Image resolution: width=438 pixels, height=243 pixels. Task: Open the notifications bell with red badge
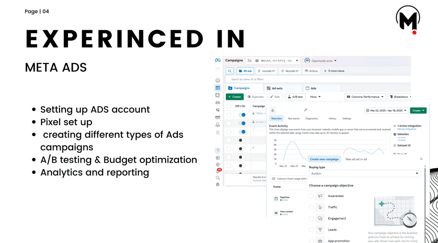218,171
